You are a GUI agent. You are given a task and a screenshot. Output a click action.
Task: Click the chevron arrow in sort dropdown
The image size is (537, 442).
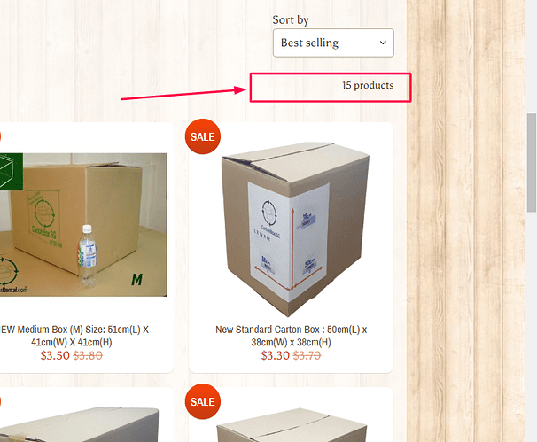tap(383, 43)
